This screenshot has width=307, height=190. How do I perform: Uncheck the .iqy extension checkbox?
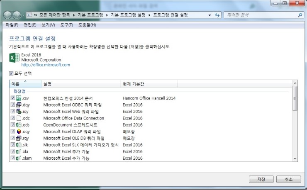click(x=13, y=111)
